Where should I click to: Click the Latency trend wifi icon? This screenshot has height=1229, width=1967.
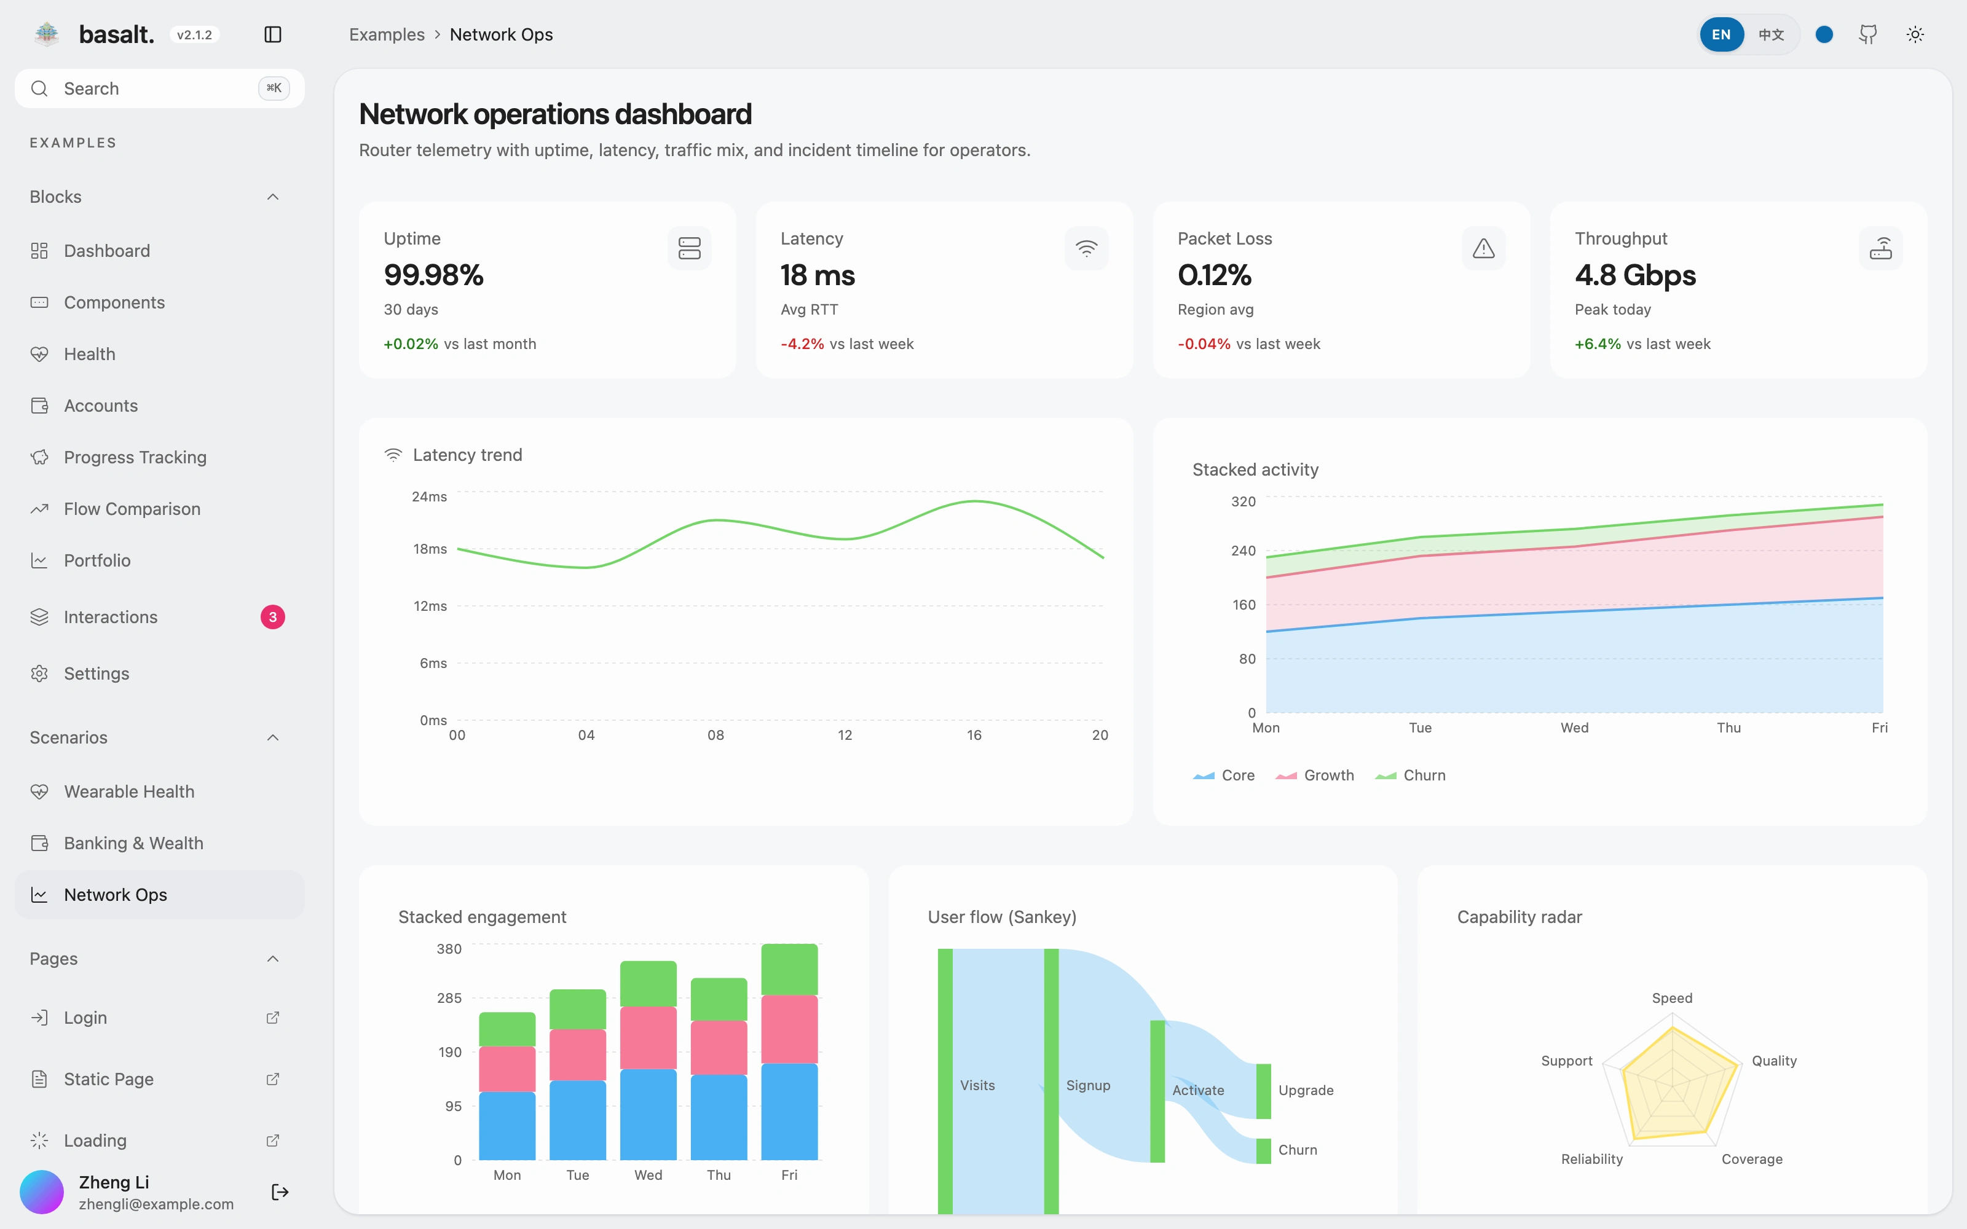coord(393,454)
